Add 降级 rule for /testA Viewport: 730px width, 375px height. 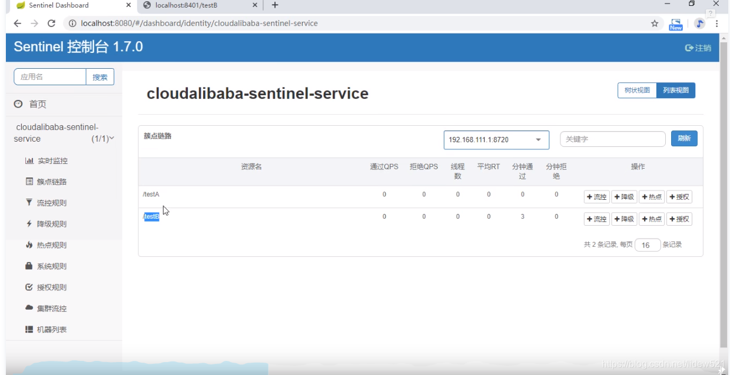click(x=624, y=197)
